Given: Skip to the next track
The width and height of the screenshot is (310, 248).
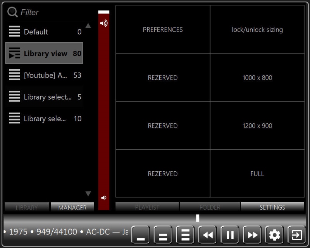Looking at the screenshot, I should click(252, 235).
